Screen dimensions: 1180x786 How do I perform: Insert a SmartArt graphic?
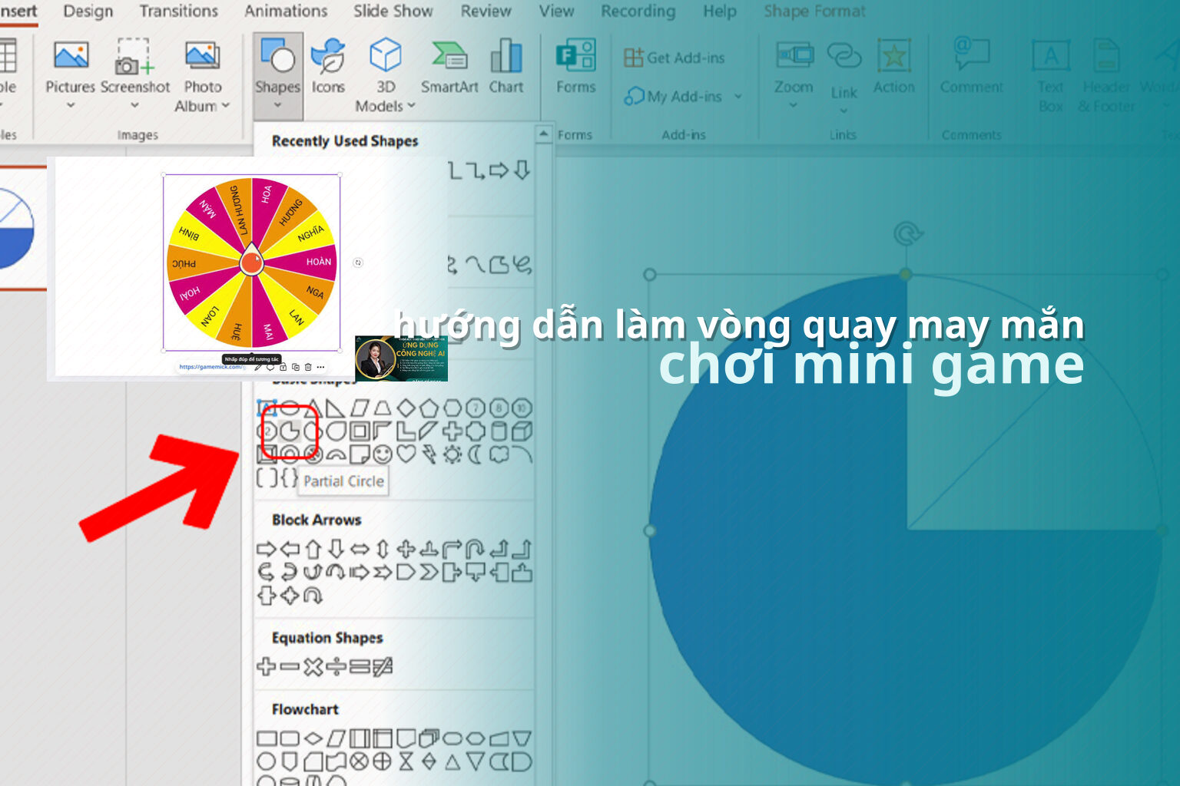[449, 68]
